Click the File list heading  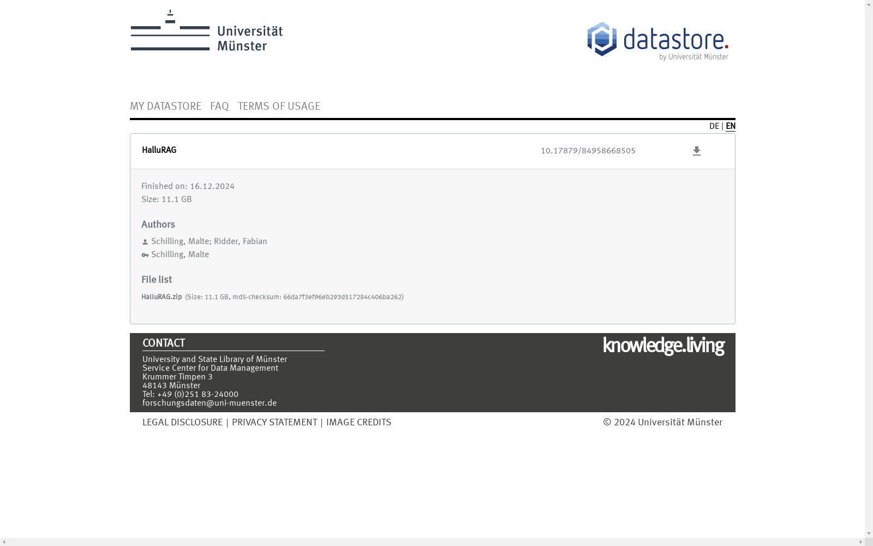157,280
